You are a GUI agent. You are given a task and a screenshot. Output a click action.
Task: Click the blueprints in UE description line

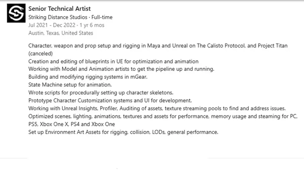(x=113, y=62)
